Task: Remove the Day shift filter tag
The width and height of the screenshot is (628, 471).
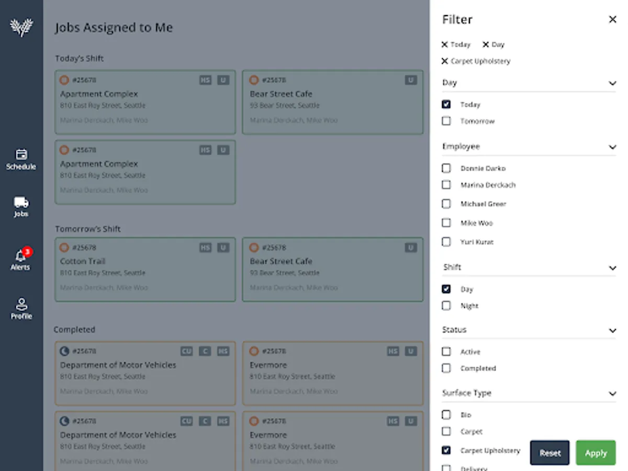Action: coord(486,45)
